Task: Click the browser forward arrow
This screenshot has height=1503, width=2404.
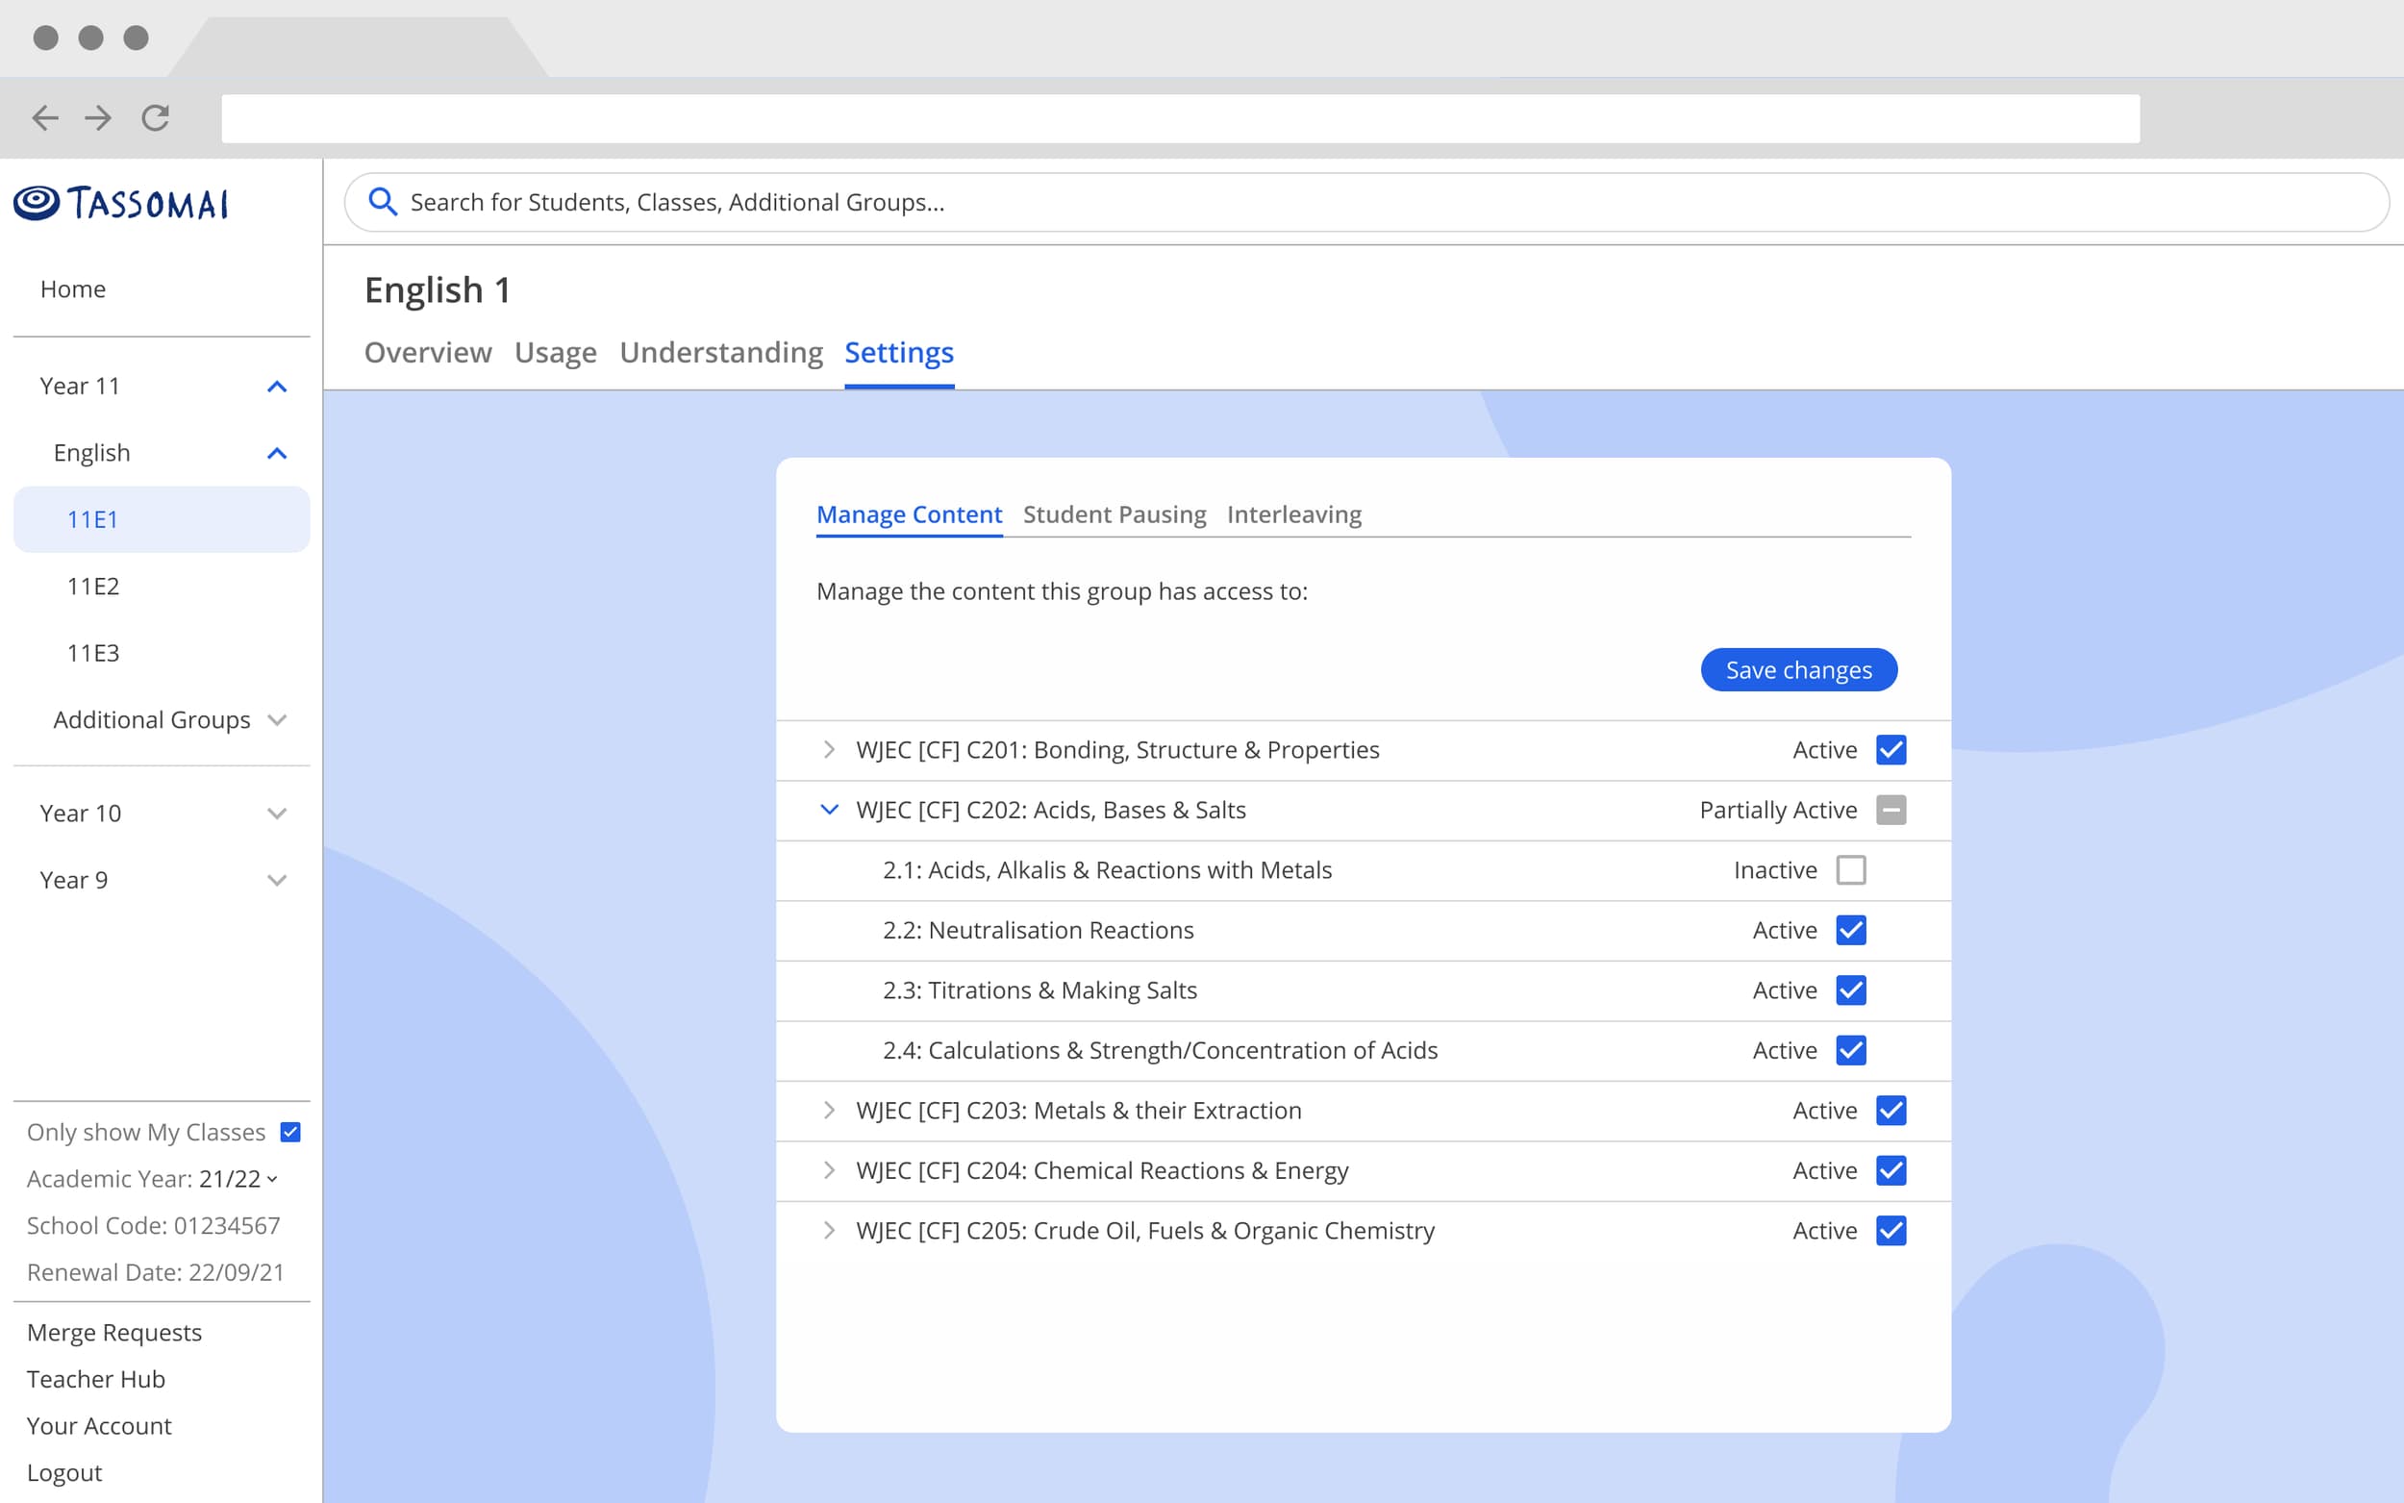Action: click(x=98, y=118)
